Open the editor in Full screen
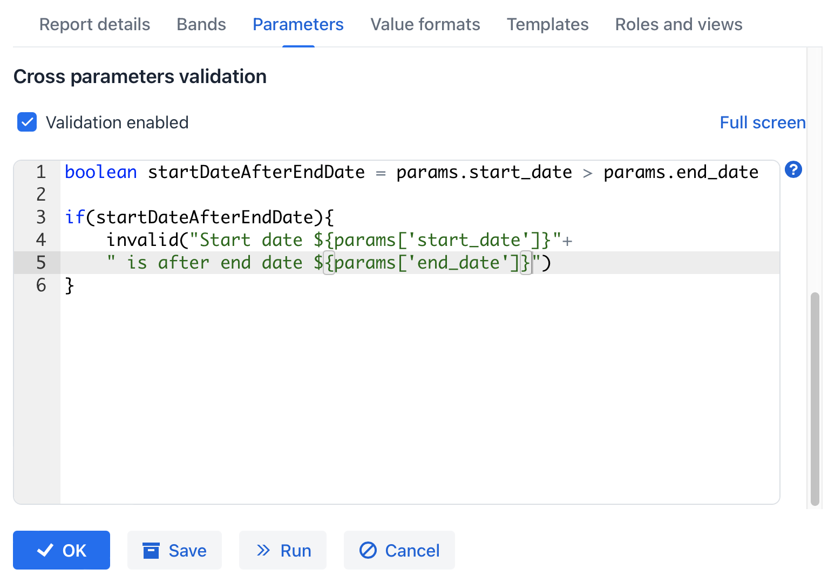 tap(763, 122)
